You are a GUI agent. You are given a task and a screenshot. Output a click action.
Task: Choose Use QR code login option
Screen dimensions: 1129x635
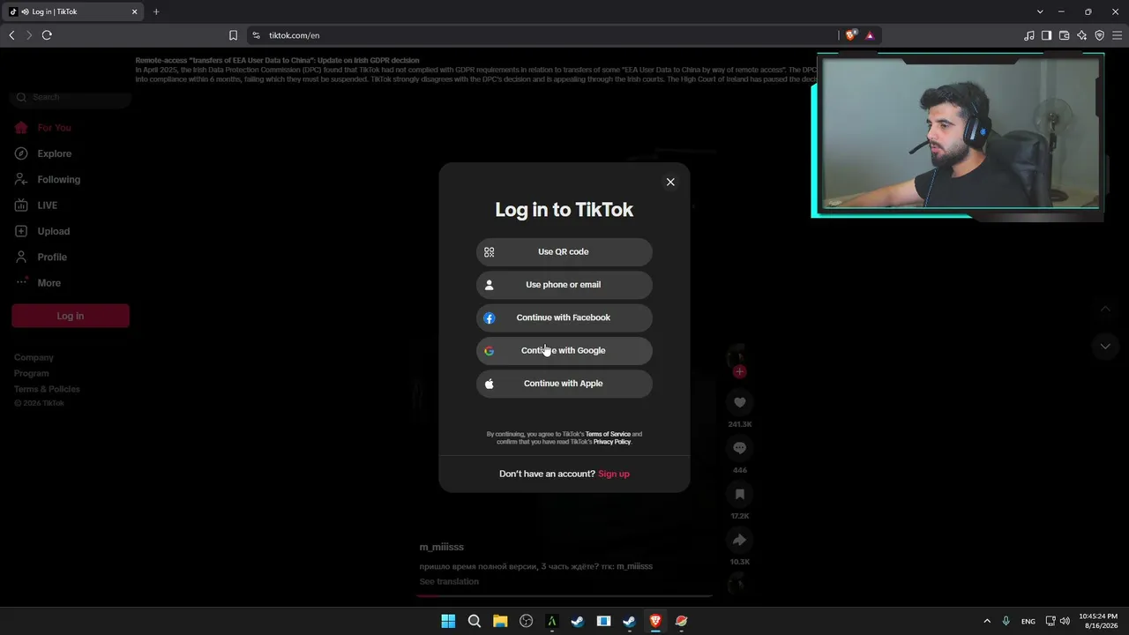[564, 251]
